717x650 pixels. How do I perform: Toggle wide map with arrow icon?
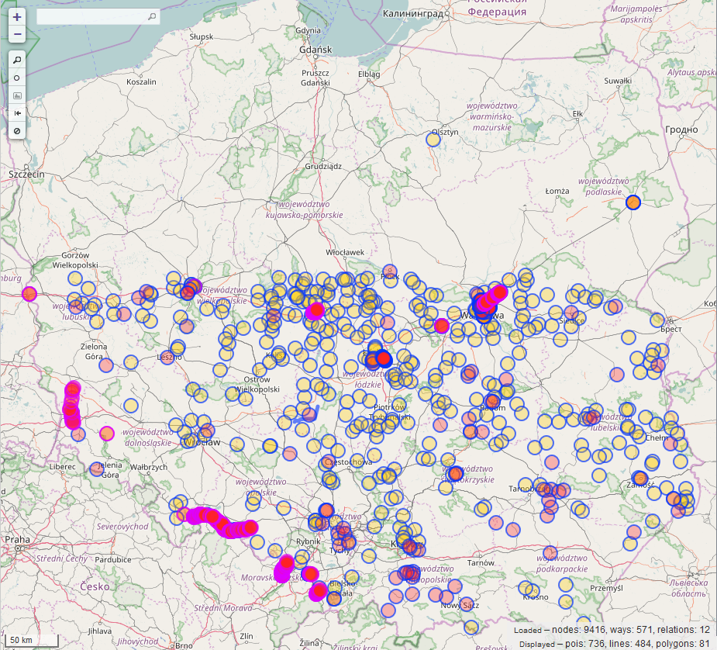[17, 113]
